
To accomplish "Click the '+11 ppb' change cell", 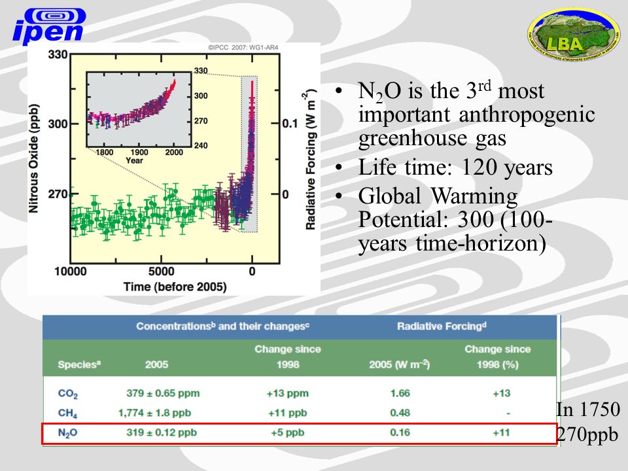I will (x=288, y=413).
